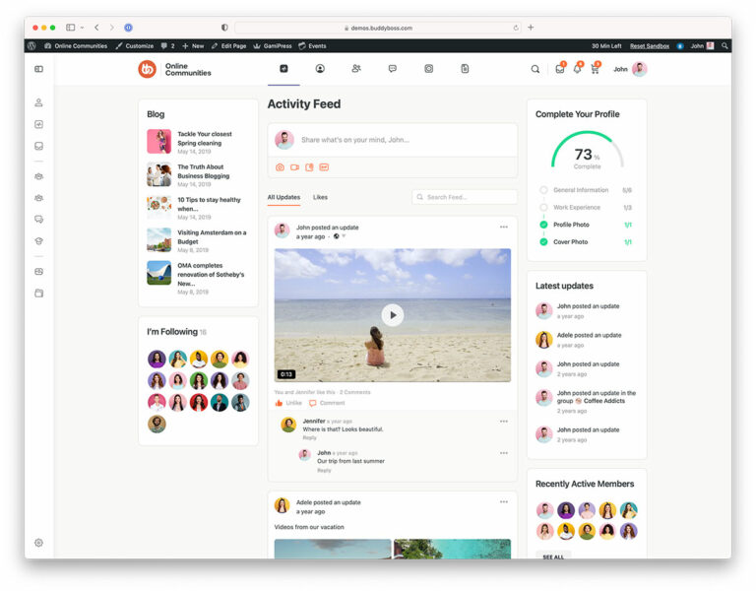Open post privacy dropdown next to globe
Image resolution: width=756 pixels, height=591 pixels.
click(344, 236)
